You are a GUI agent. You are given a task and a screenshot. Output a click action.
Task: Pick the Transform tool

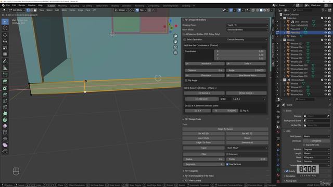point(5,54)
